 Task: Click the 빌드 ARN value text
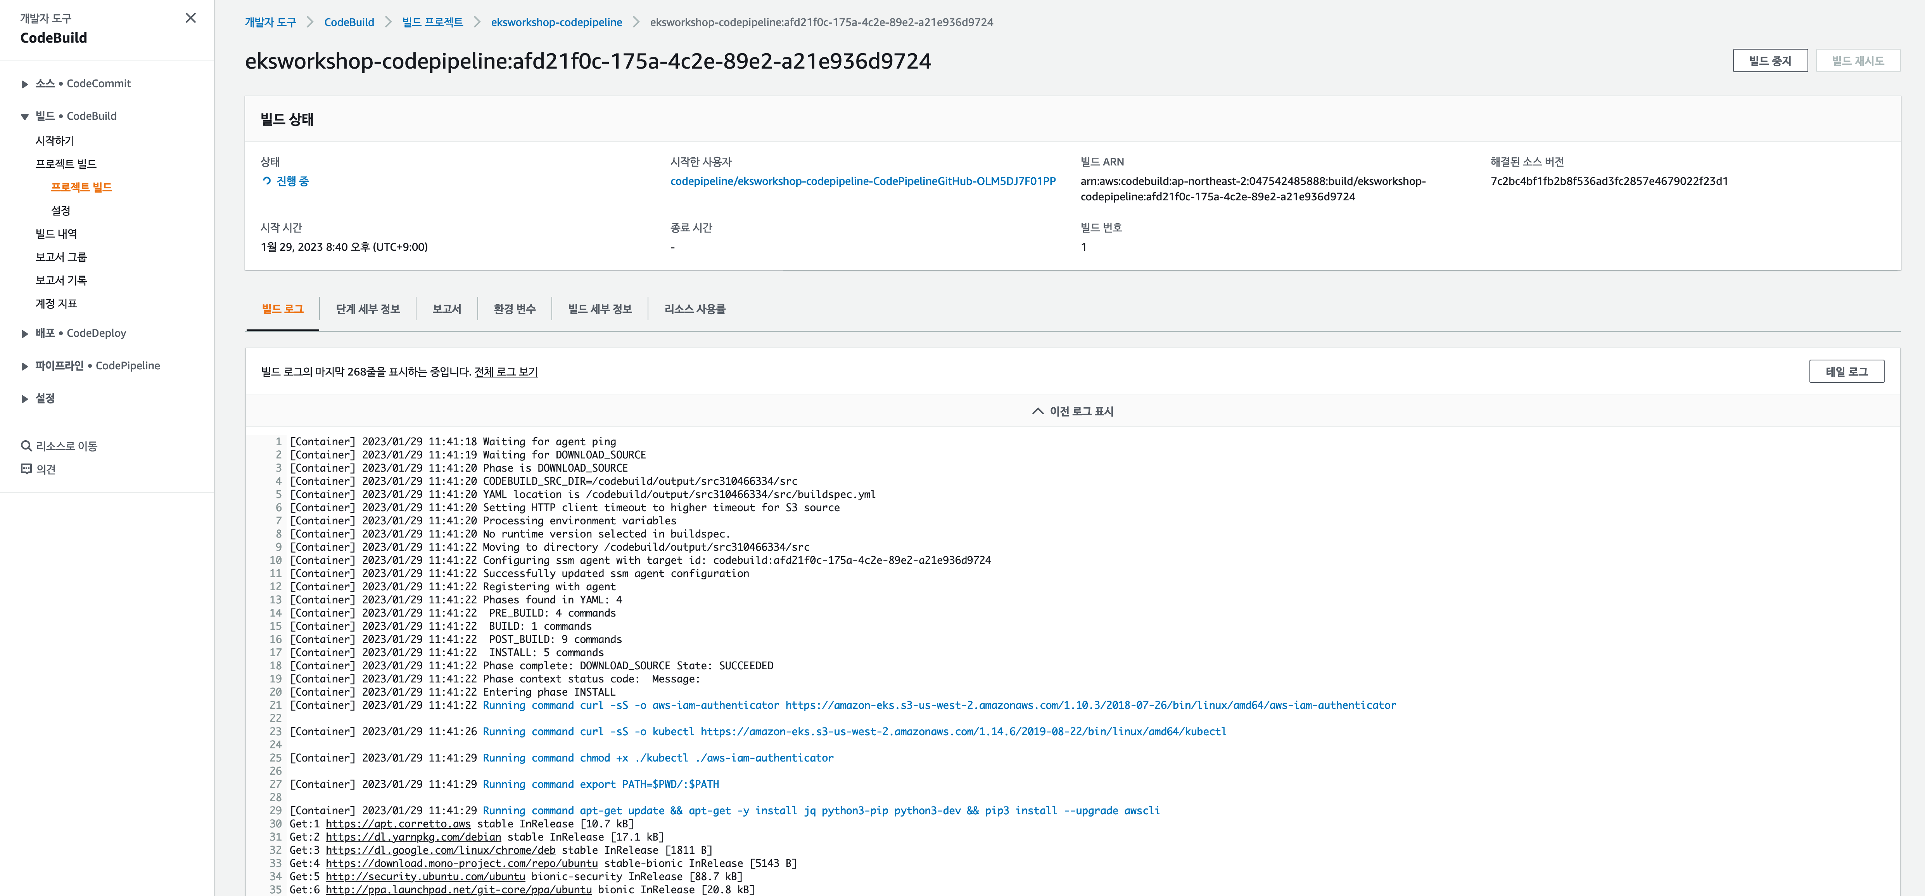pos(1253,189)
